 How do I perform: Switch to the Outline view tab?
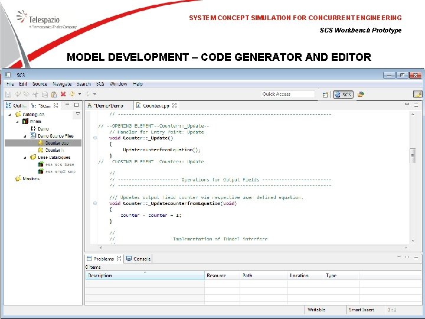[17, 105]
